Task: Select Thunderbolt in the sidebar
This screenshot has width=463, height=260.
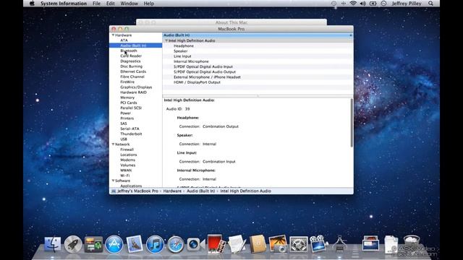Action: click(x=131, y=134)
